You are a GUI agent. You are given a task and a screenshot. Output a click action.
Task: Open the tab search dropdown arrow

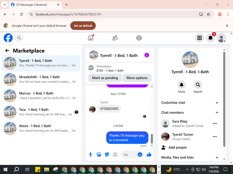pyautogui.click(x=5, y=5)
